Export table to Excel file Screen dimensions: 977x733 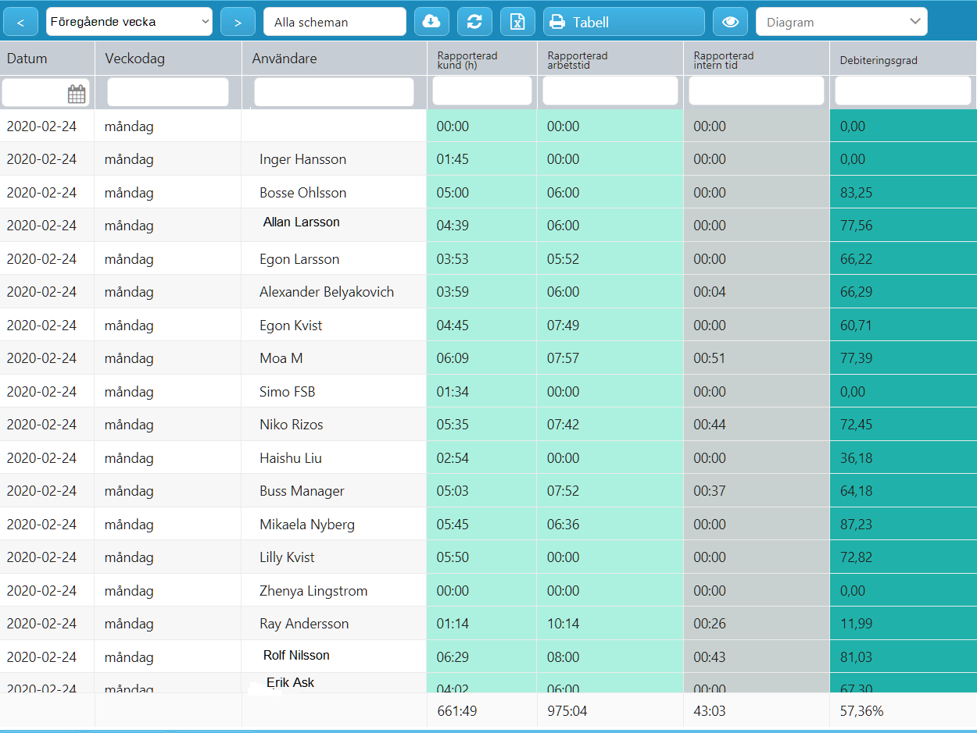pos(517,22)
